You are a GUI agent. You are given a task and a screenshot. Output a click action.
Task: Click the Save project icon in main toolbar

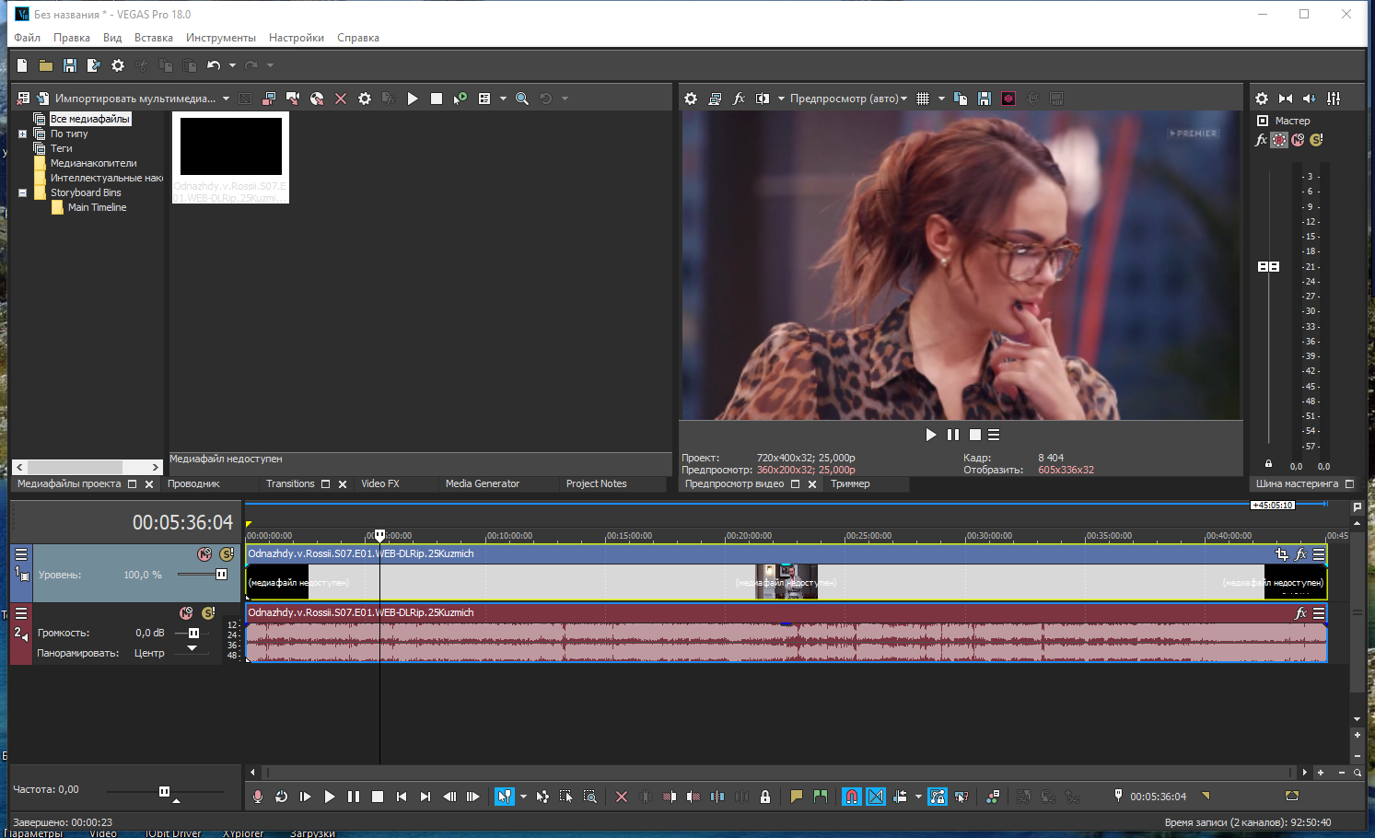pos(70,65)
